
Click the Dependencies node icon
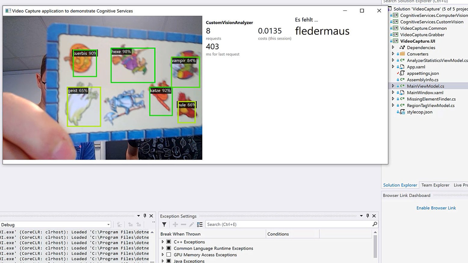tap(402, 47)
